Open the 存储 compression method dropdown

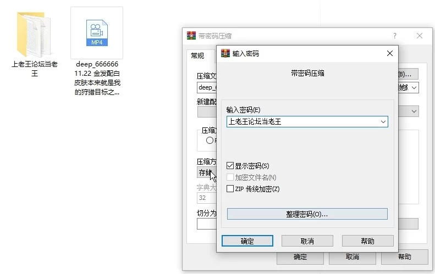coord(207,172)
